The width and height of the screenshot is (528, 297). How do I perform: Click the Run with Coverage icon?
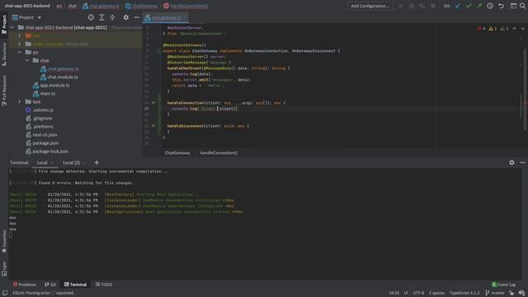(422, 6)
